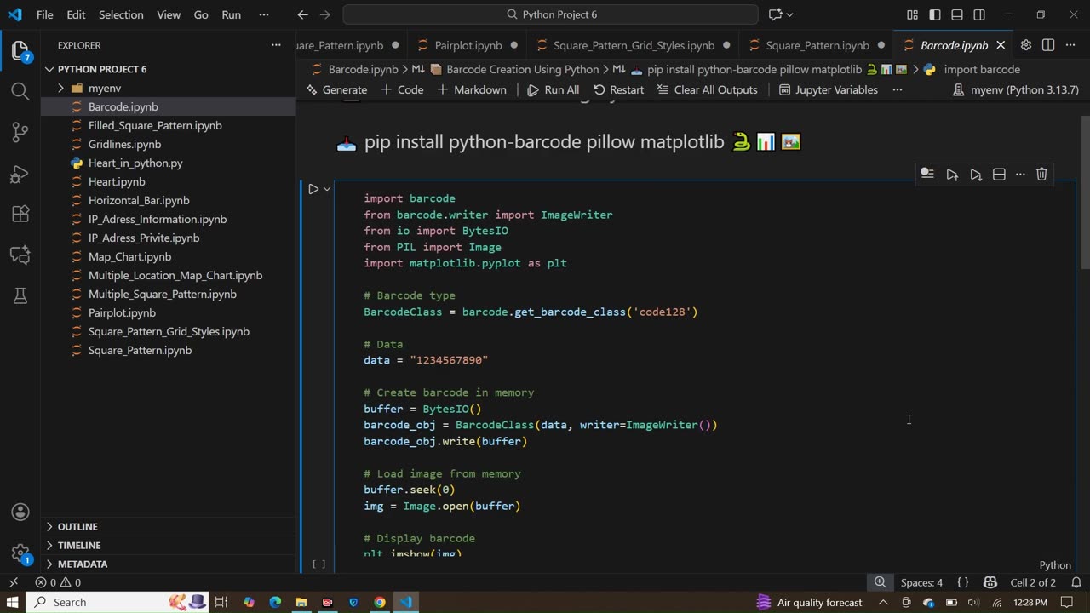This screenshot has height=613, width=1090.
Task: Click the Generate button
Action: tap(337, 89)
